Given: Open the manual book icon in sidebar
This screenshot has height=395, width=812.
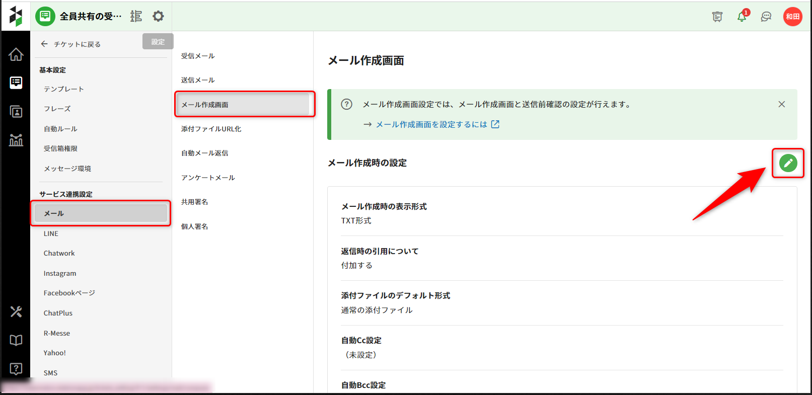Looking at the screenshot, I should [x=16, y=340].
